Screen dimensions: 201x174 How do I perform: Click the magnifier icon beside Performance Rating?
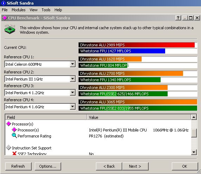click(x=14, y=136)
